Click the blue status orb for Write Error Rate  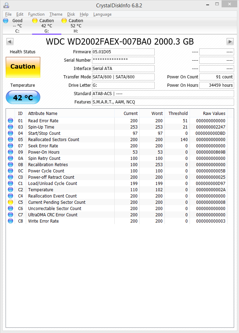pyautogui.click(x=10, y=221)
